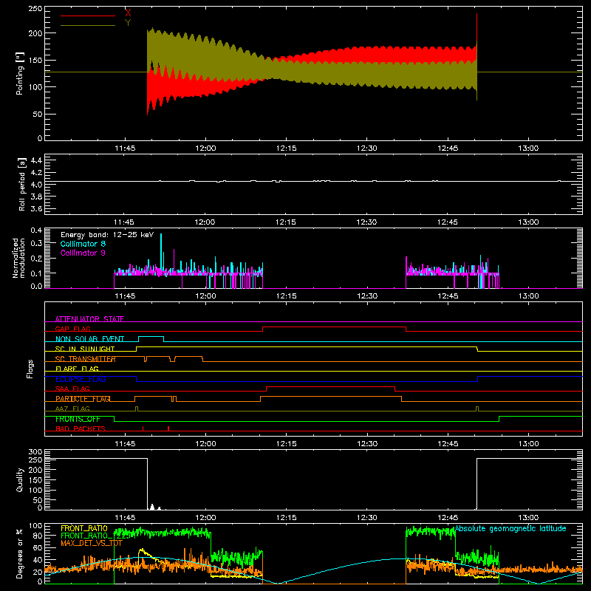Viewport: 591px width, 591px height.
Task: Click the red X legend line
Action: point(88,16)
